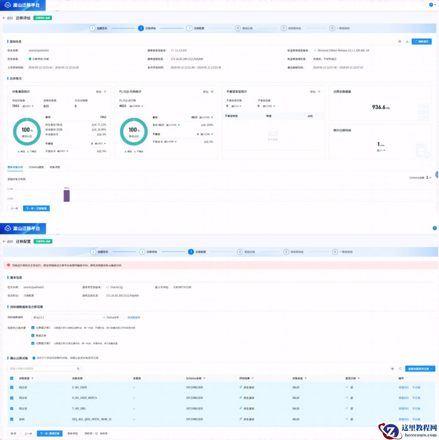This screenshot has height=440, width=439.
Task: Deselect the V_HD_USER row checkbox
Action: tap(12, 387)
